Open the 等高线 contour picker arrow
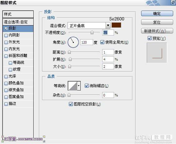The height and width of the screenshot is (144, 176). click(79, 86)
